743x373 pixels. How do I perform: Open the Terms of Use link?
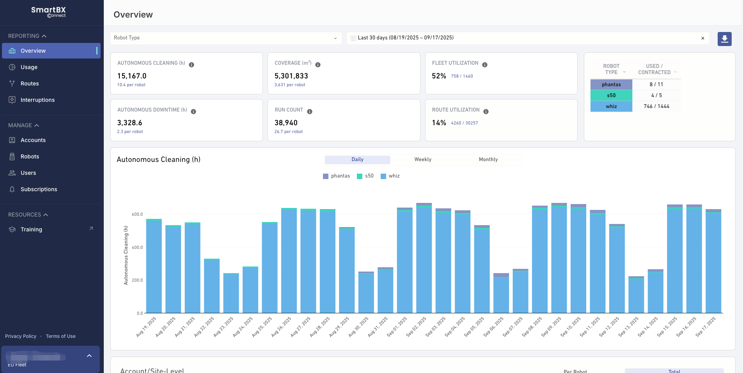(x=60, y=336)
